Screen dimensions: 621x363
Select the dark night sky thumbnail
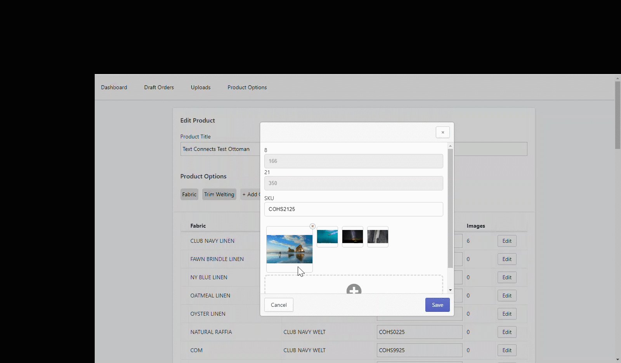[x=352, y=237]
